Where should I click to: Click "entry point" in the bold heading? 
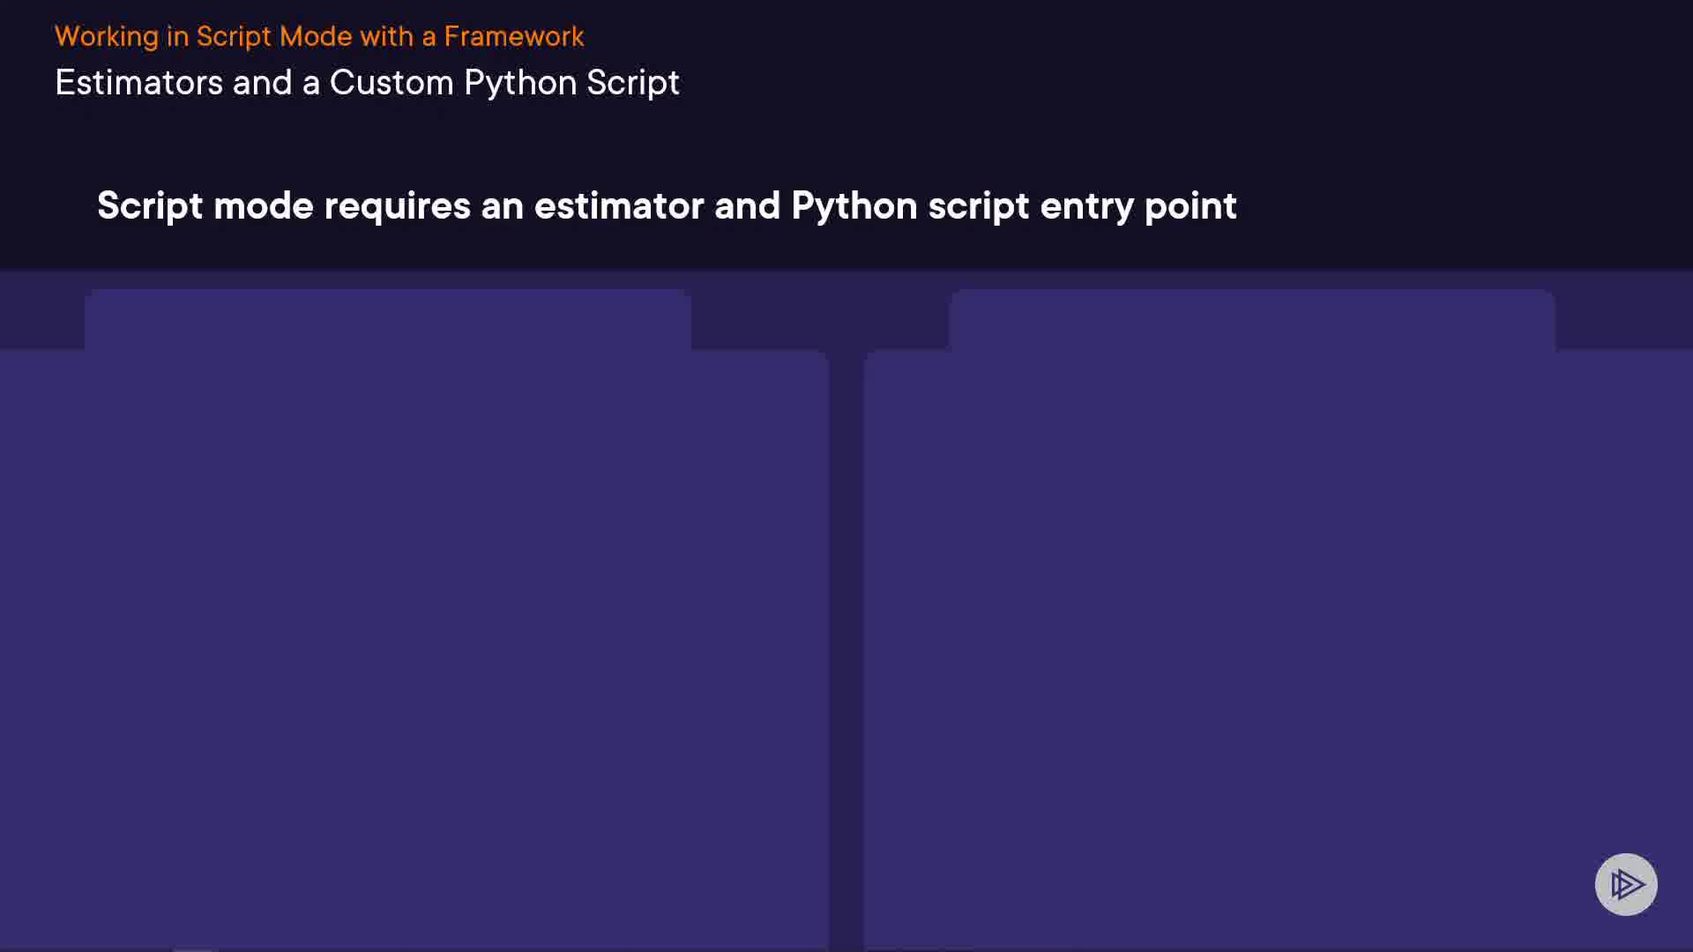[1138, 205]
